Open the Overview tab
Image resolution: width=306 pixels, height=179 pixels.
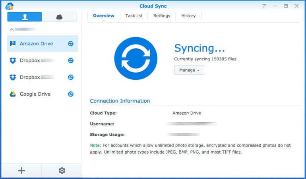click(x=104, y=15)
